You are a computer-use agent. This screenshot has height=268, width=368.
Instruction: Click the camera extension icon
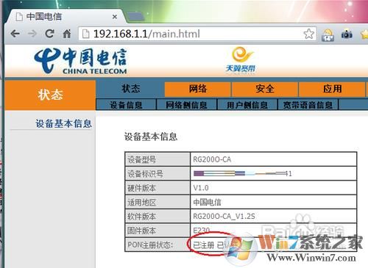347,35
